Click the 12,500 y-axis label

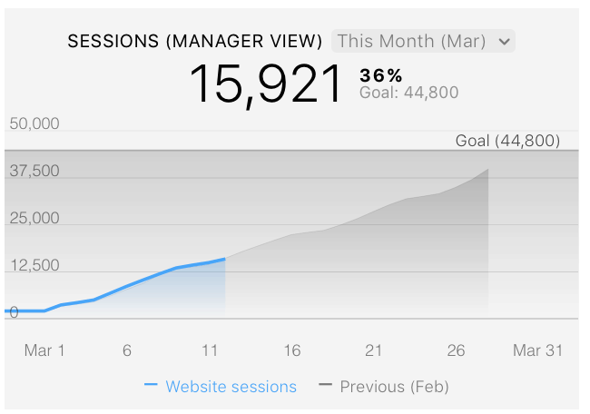pyautogui.click(x=34, y=265)
